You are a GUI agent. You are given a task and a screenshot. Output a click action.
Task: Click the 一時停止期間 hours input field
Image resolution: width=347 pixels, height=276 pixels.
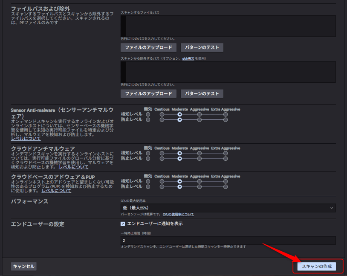[228, 241]
